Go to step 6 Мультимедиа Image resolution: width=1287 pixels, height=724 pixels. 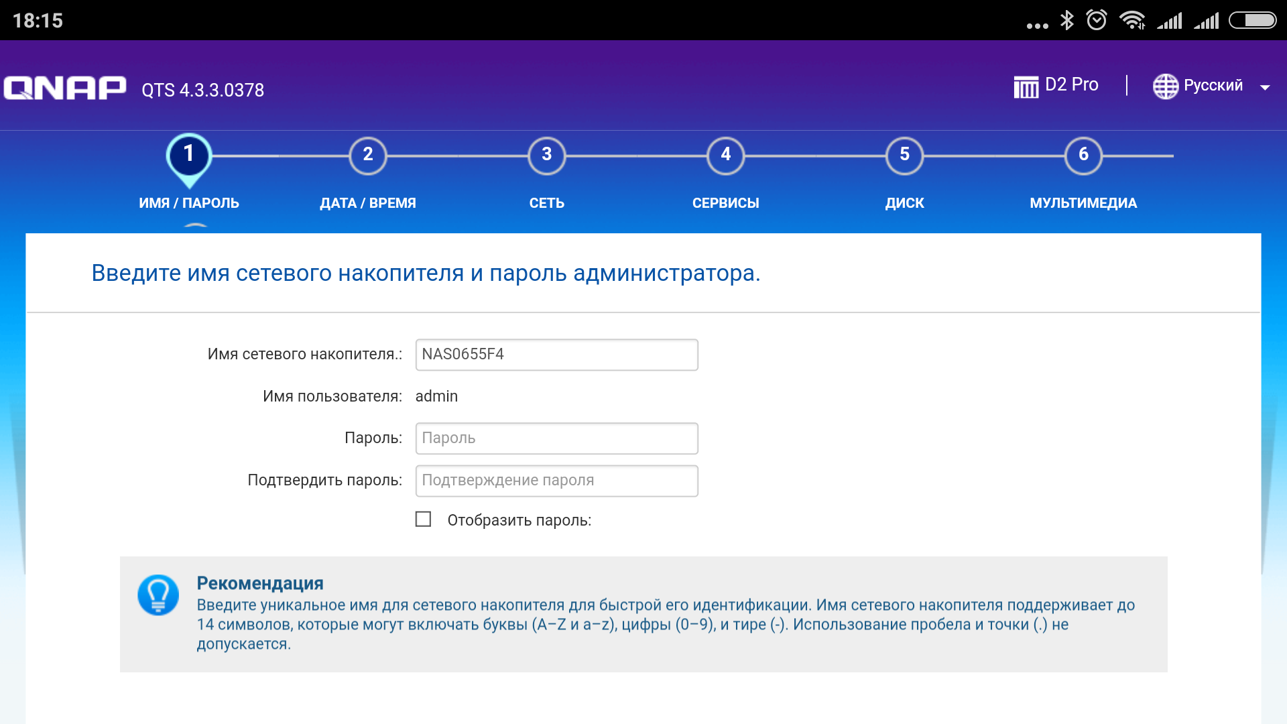point(1083,156)
